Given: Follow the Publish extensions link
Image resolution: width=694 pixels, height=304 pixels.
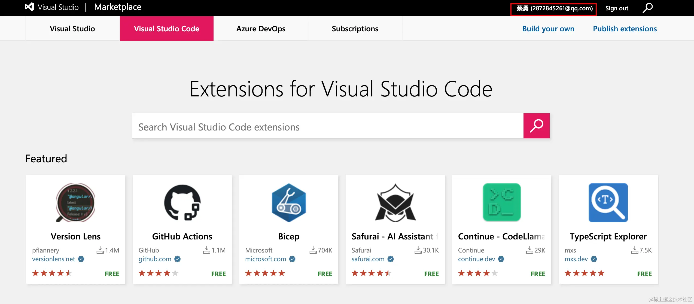Looking at the screenshot, I should coord(625,29).
